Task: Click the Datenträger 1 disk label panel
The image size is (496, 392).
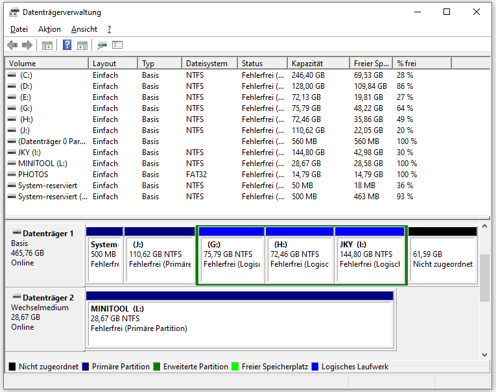Action: click(x=45, y=254)
